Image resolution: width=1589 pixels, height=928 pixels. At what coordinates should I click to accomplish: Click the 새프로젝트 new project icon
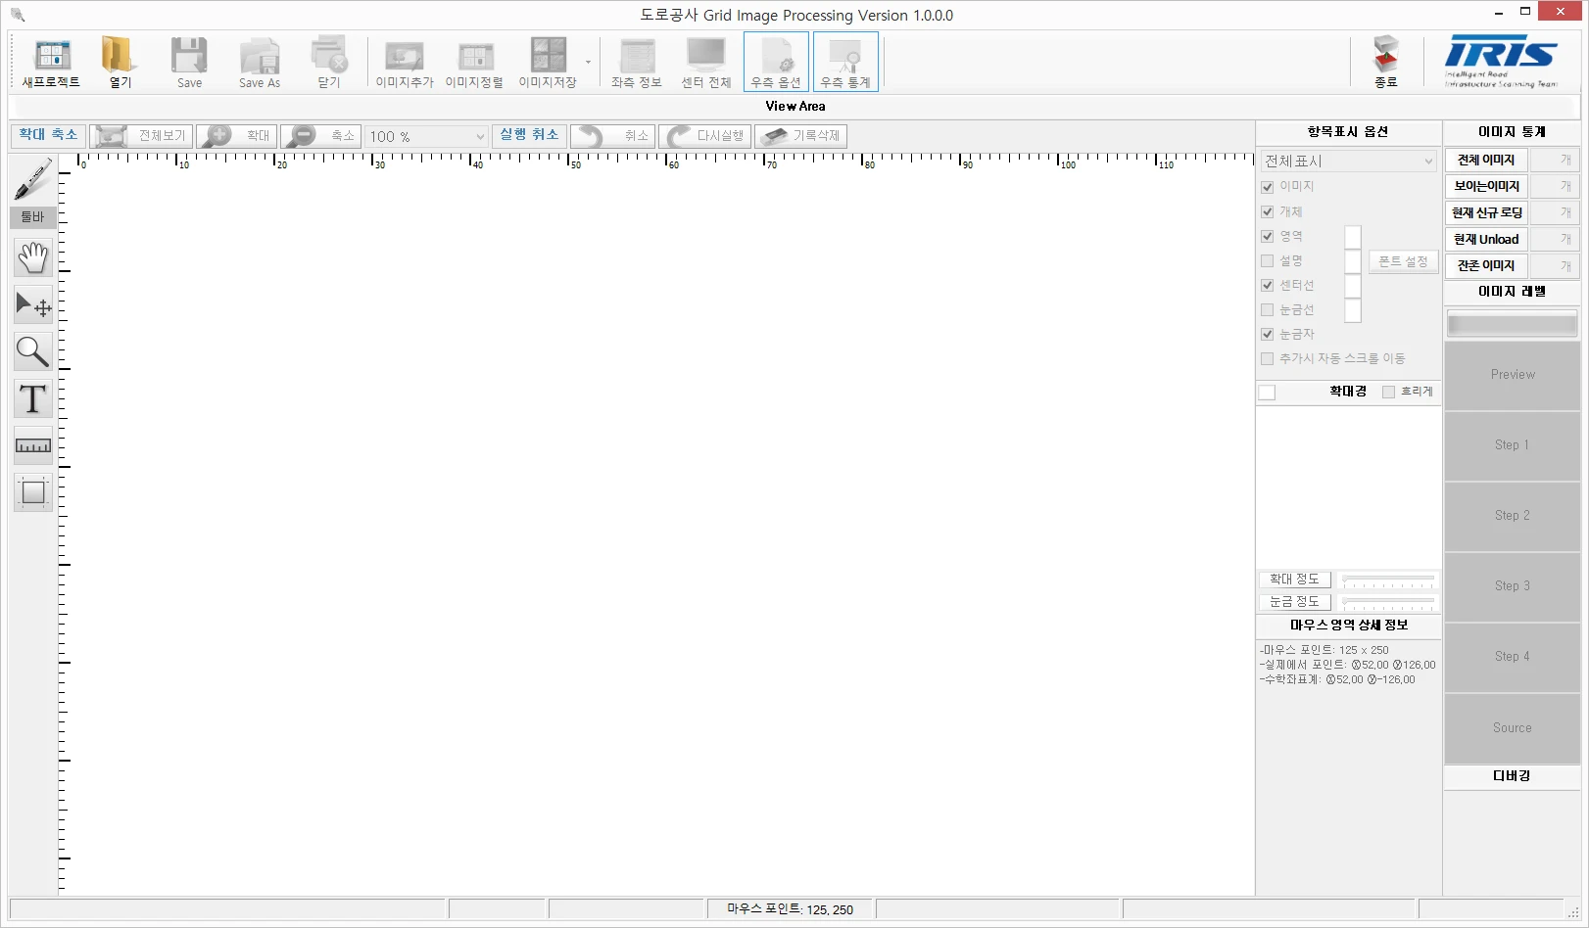tap(52, 62)
